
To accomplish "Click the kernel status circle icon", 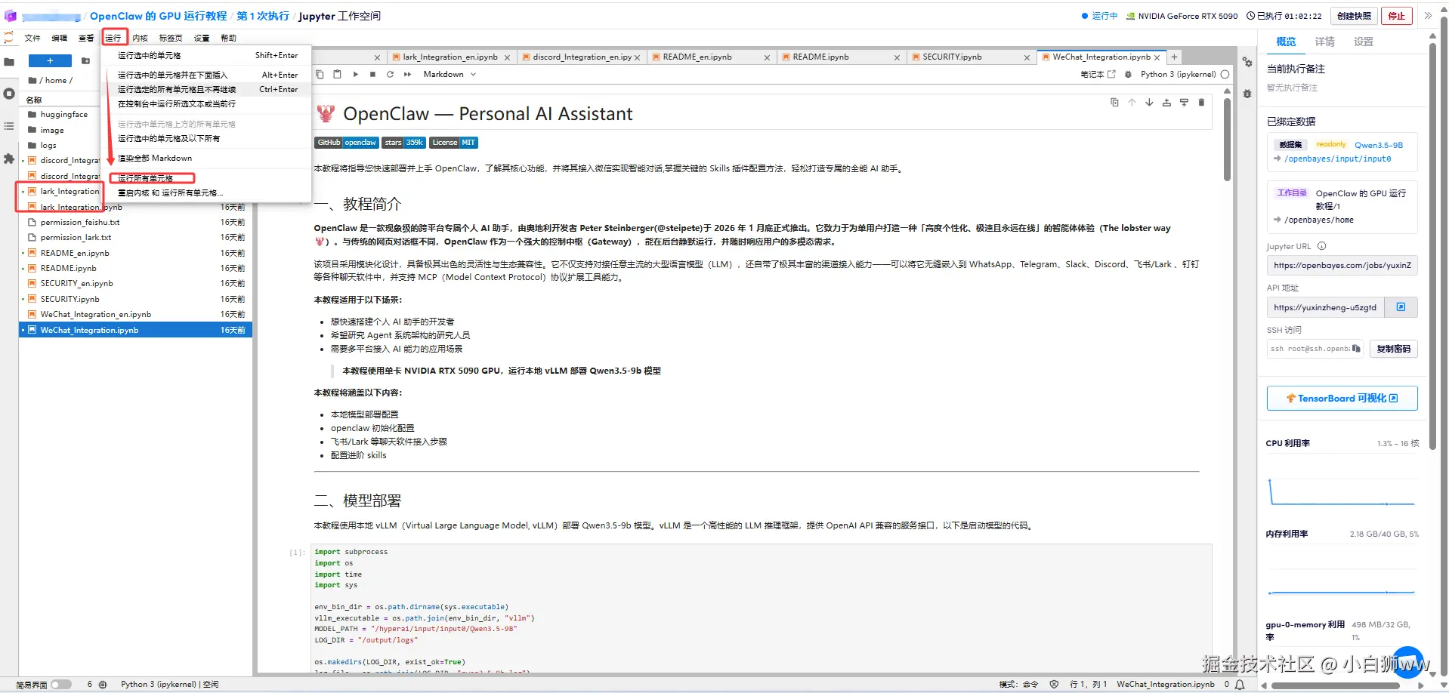I will [x=1225, y=74].
